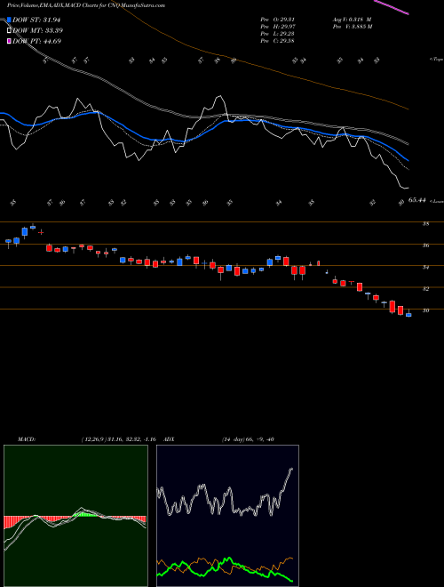Click the last blue candlestick near 30
Image resolution: width=444 pixels, height=587 pixels.
(408, 315)
